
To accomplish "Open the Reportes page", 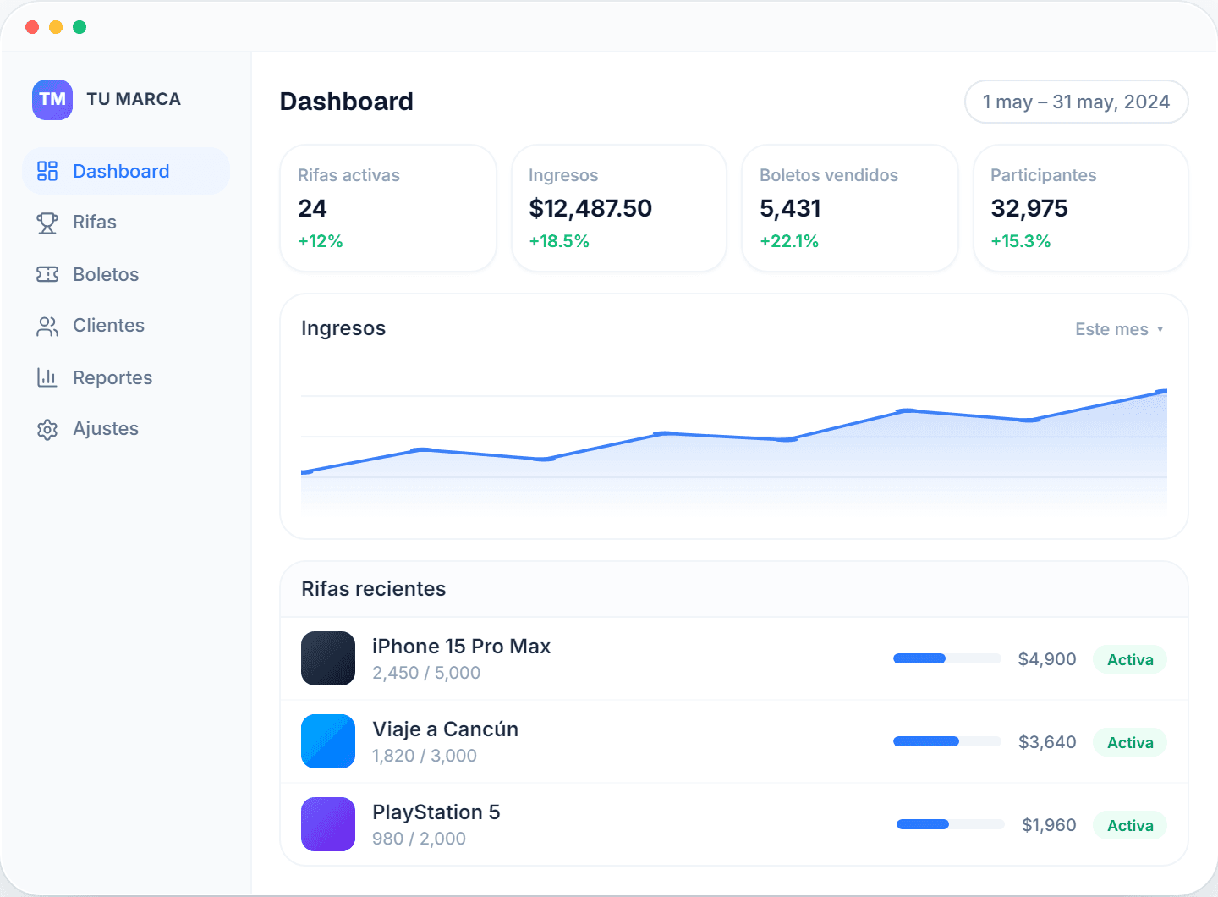I will (x=126, y=377).
